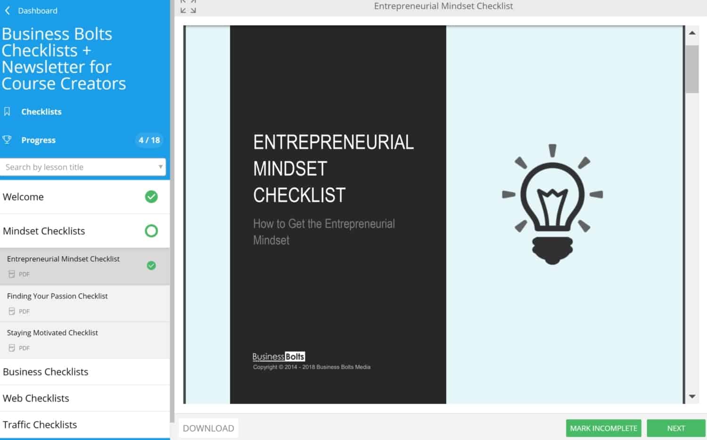The image size is (707, 440).
Task: Click the PDF viewer scroll up arrow
Action: [692, 33]
